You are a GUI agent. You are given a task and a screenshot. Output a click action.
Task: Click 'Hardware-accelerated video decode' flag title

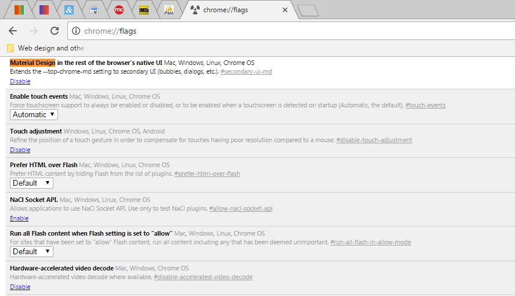click(62, 268)
